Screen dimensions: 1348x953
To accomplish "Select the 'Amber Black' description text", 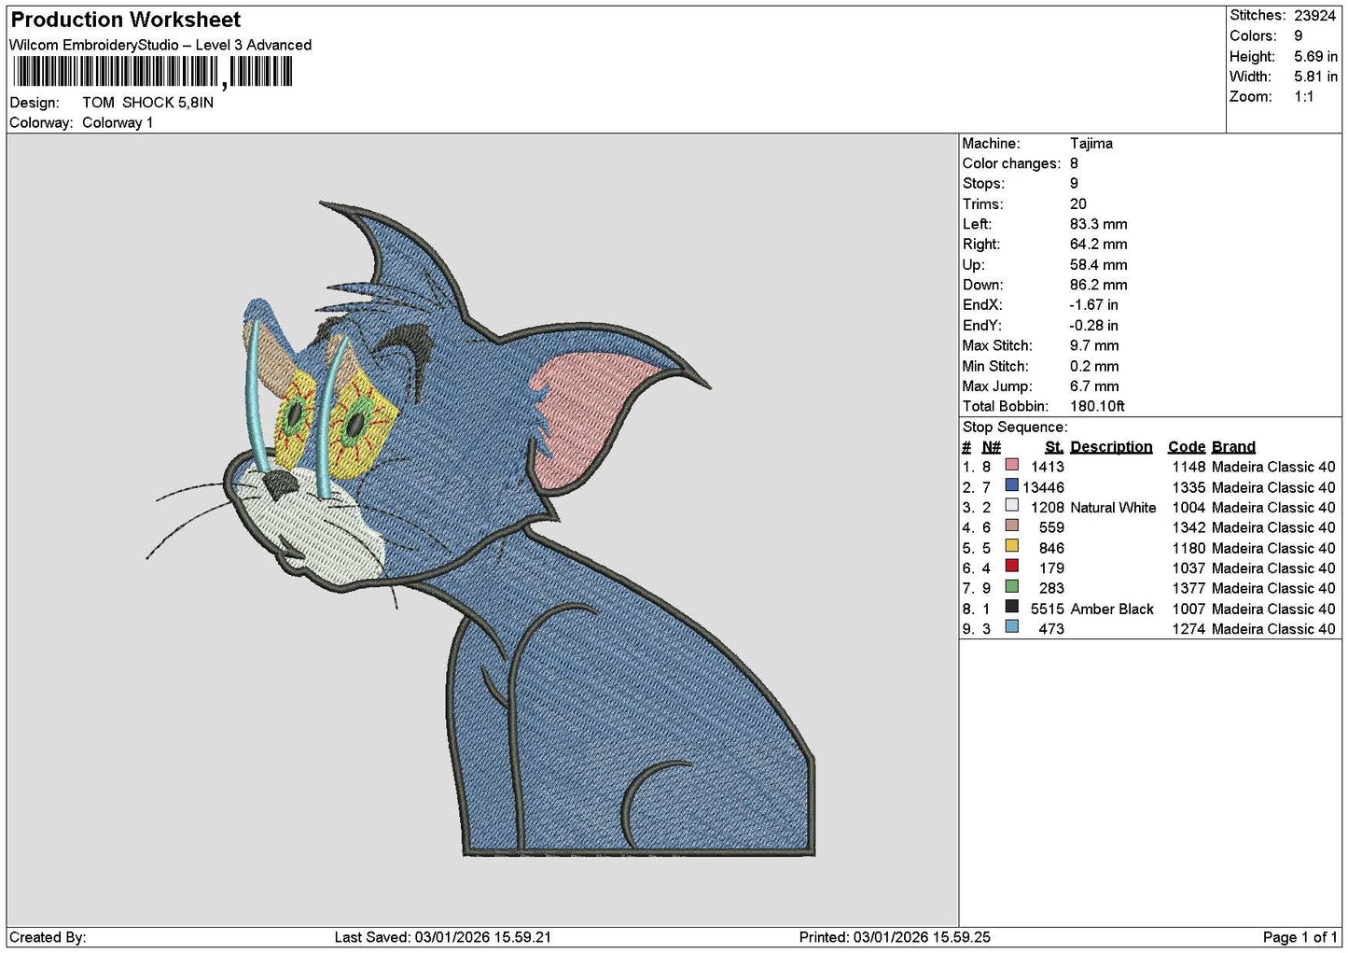I will (1112, 610).
